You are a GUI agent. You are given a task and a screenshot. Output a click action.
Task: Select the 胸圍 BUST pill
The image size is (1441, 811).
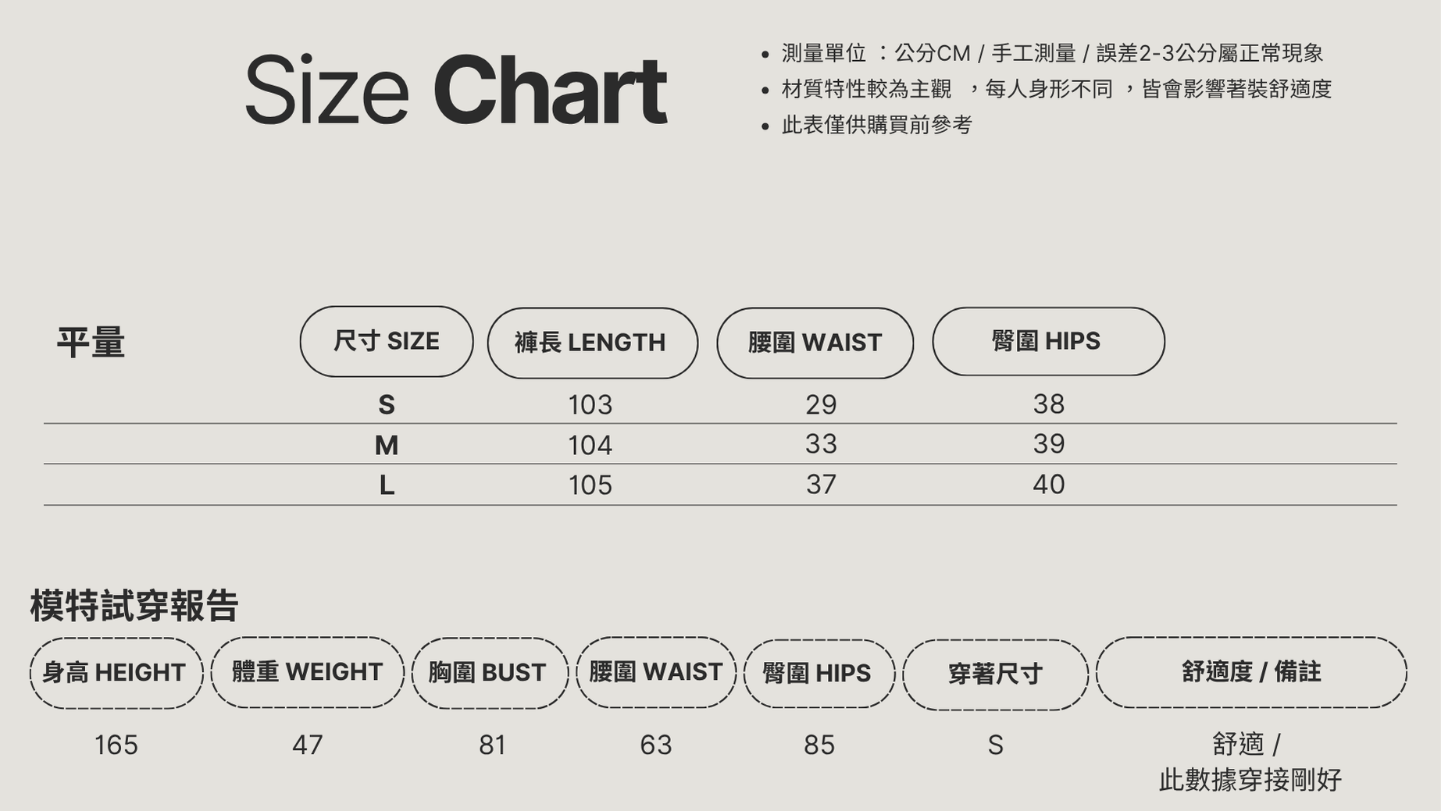489,673
